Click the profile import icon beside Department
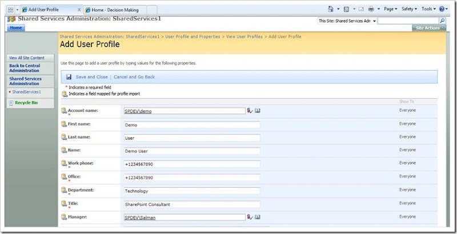This screenshot has height=234, width=457. pos(64,190)
